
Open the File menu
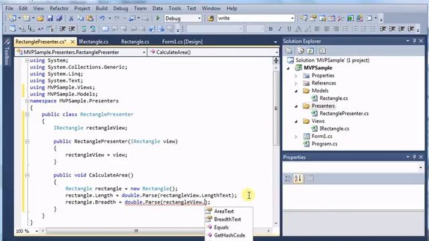[x=9, y=8]
